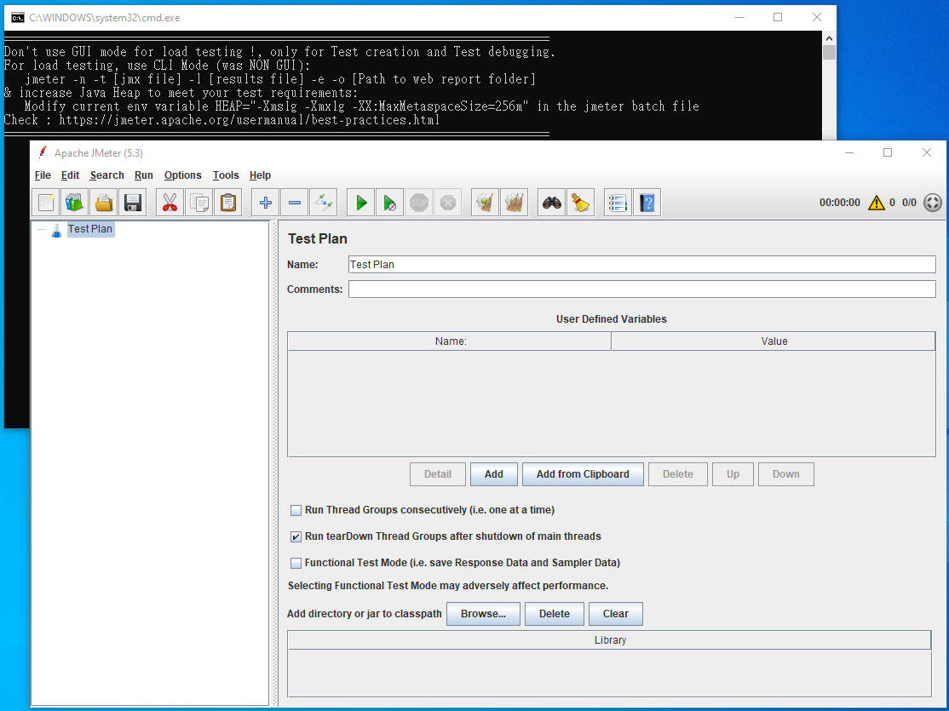This screenshot has width=949, height=711.
Task: Open the File menu
Action: pyautogui.click(x=43, y=175)
